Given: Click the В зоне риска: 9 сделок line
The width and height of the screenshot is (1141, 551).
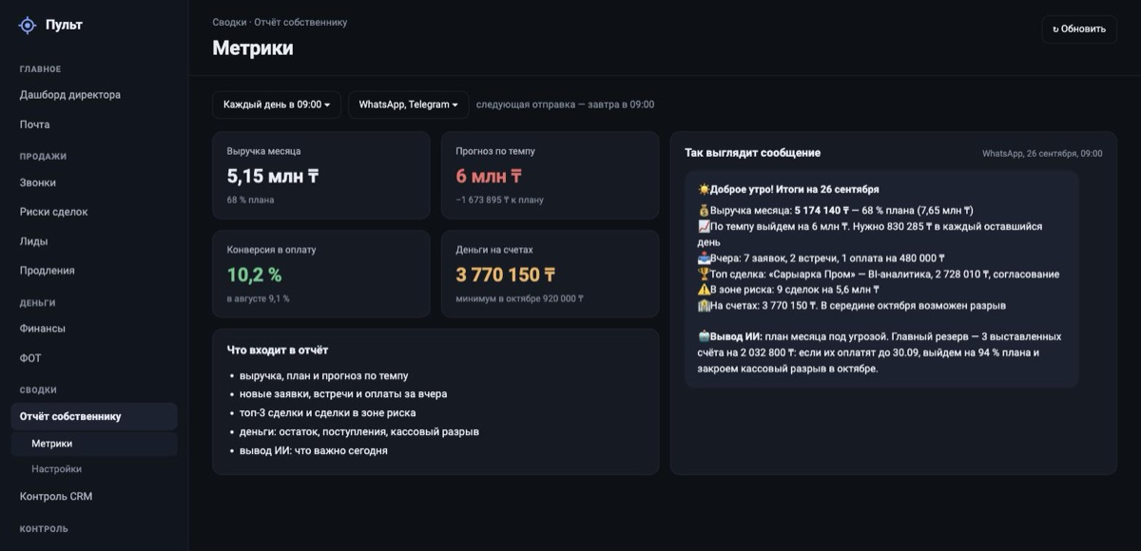Looking at the screenshot, I should pos(788,290).
